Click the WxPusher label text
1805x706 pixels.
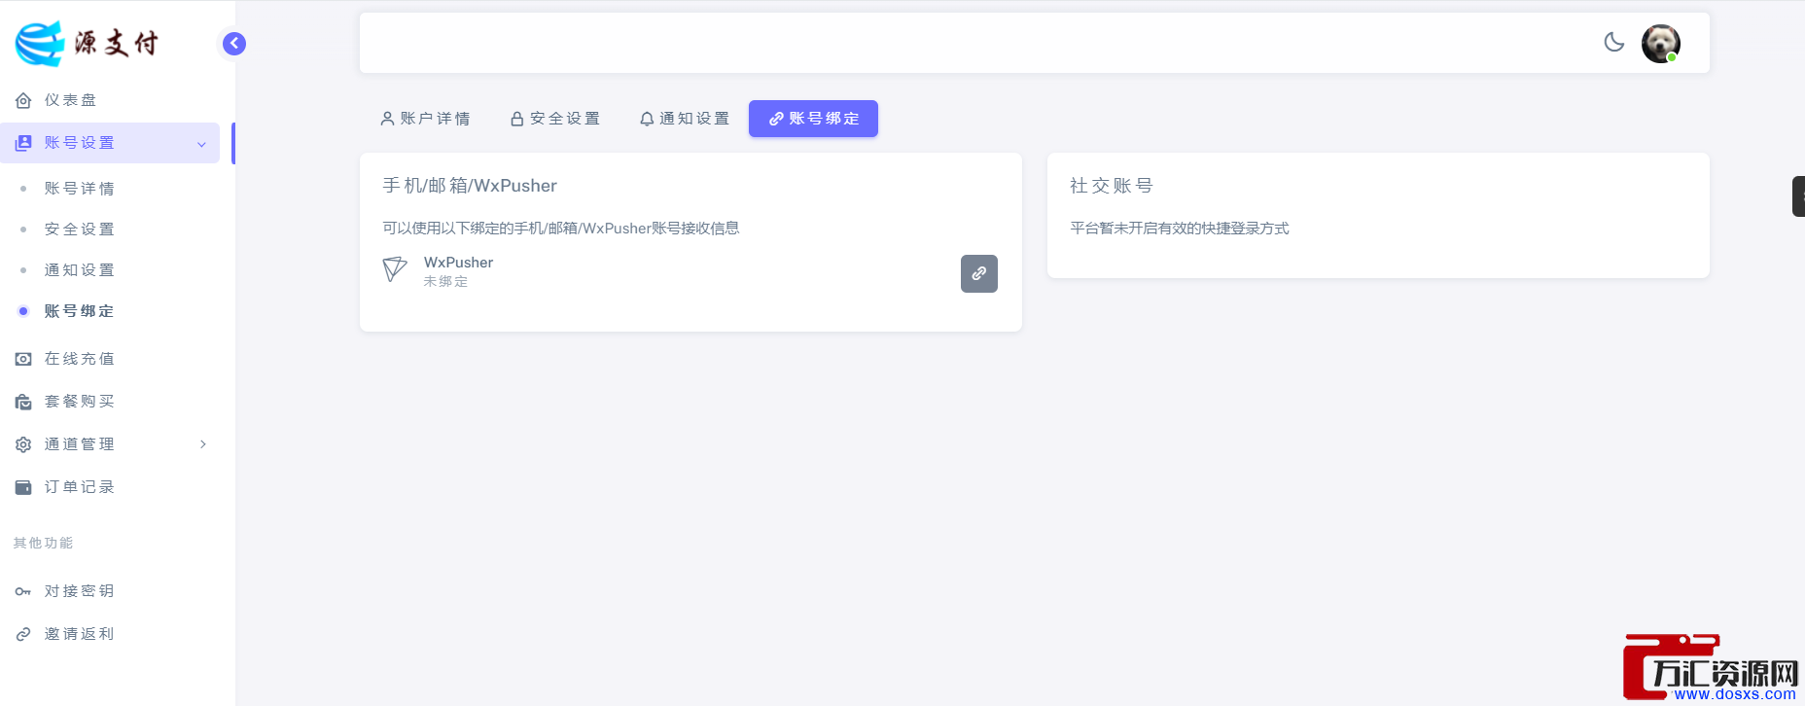tap(458, 263)
